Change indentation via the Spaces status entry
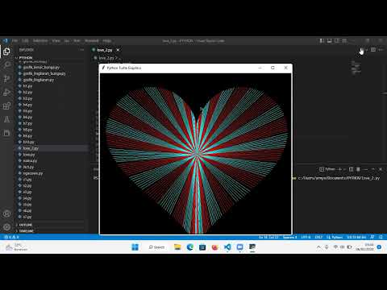Image resolution: width=387 pixels, height=290 pixels. (289, 237)
